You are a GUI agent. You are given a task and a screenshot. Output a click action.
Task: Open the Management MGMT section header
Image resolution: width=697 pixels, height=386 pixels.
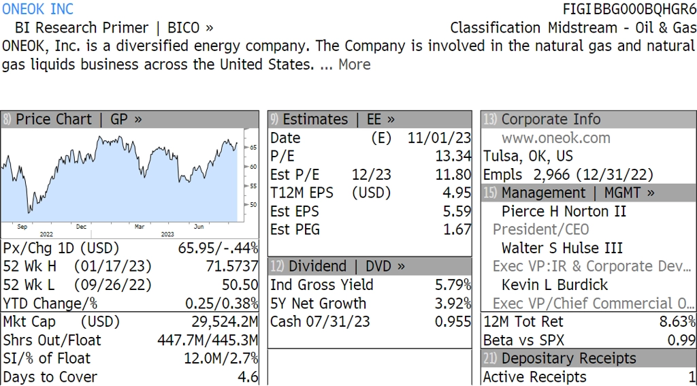pyautogui.click(x=578, y=193)
